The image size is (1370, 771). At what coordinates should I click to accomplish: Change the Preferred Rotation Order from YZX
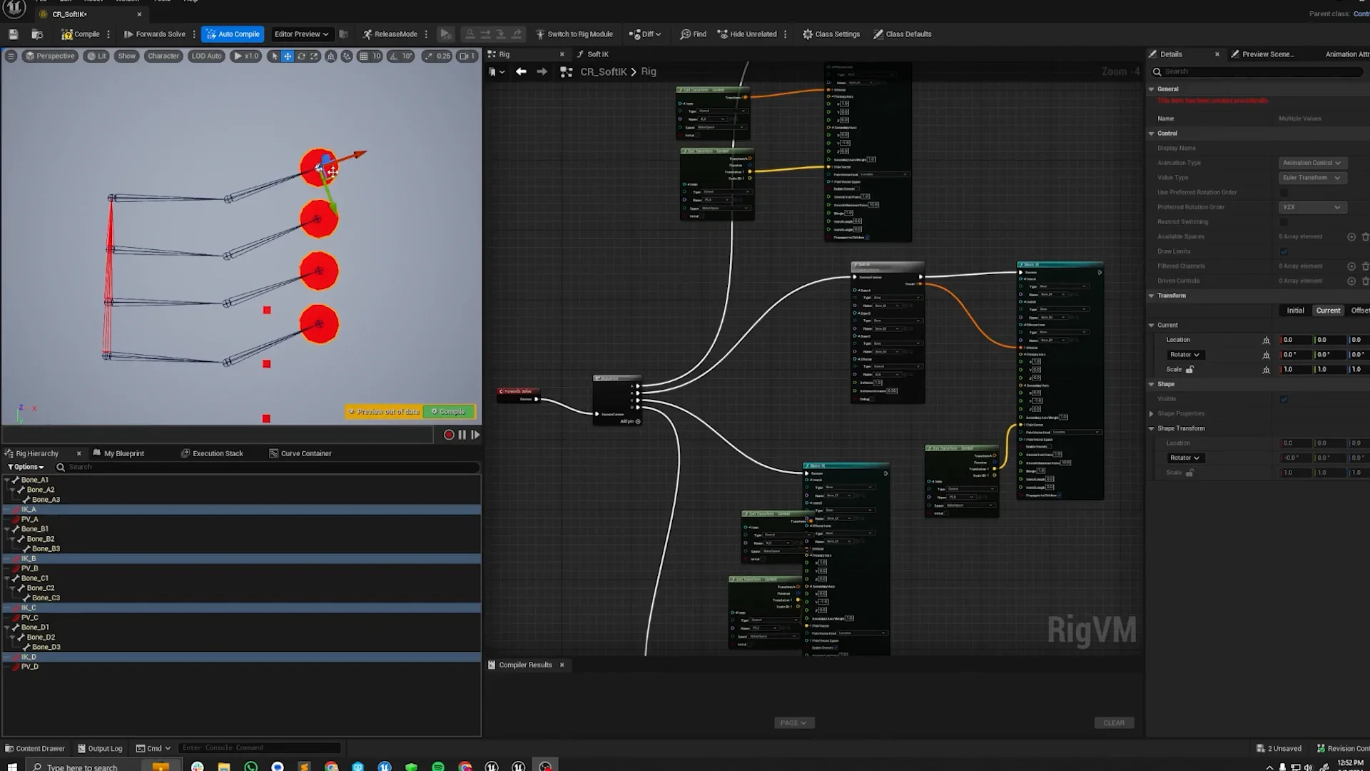(1313, 207)
